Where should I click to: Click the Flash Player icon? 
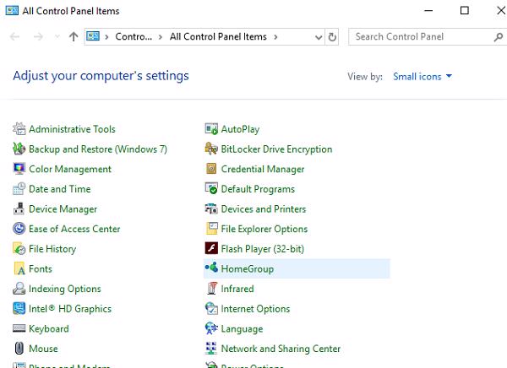click(x=212, y=249)
